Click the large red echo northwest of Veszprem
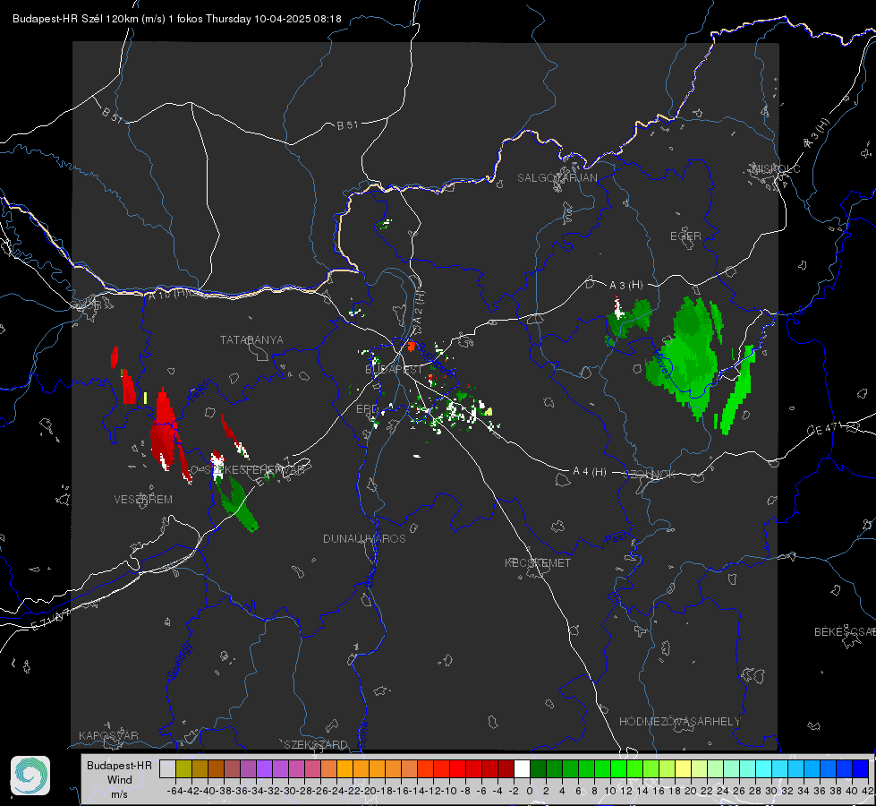The height and width of the screenshot is (806, 876). point(165,431)
